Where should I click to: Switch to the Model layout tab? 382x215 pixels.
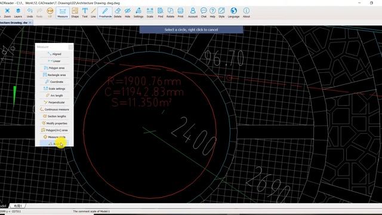[3, 205]
